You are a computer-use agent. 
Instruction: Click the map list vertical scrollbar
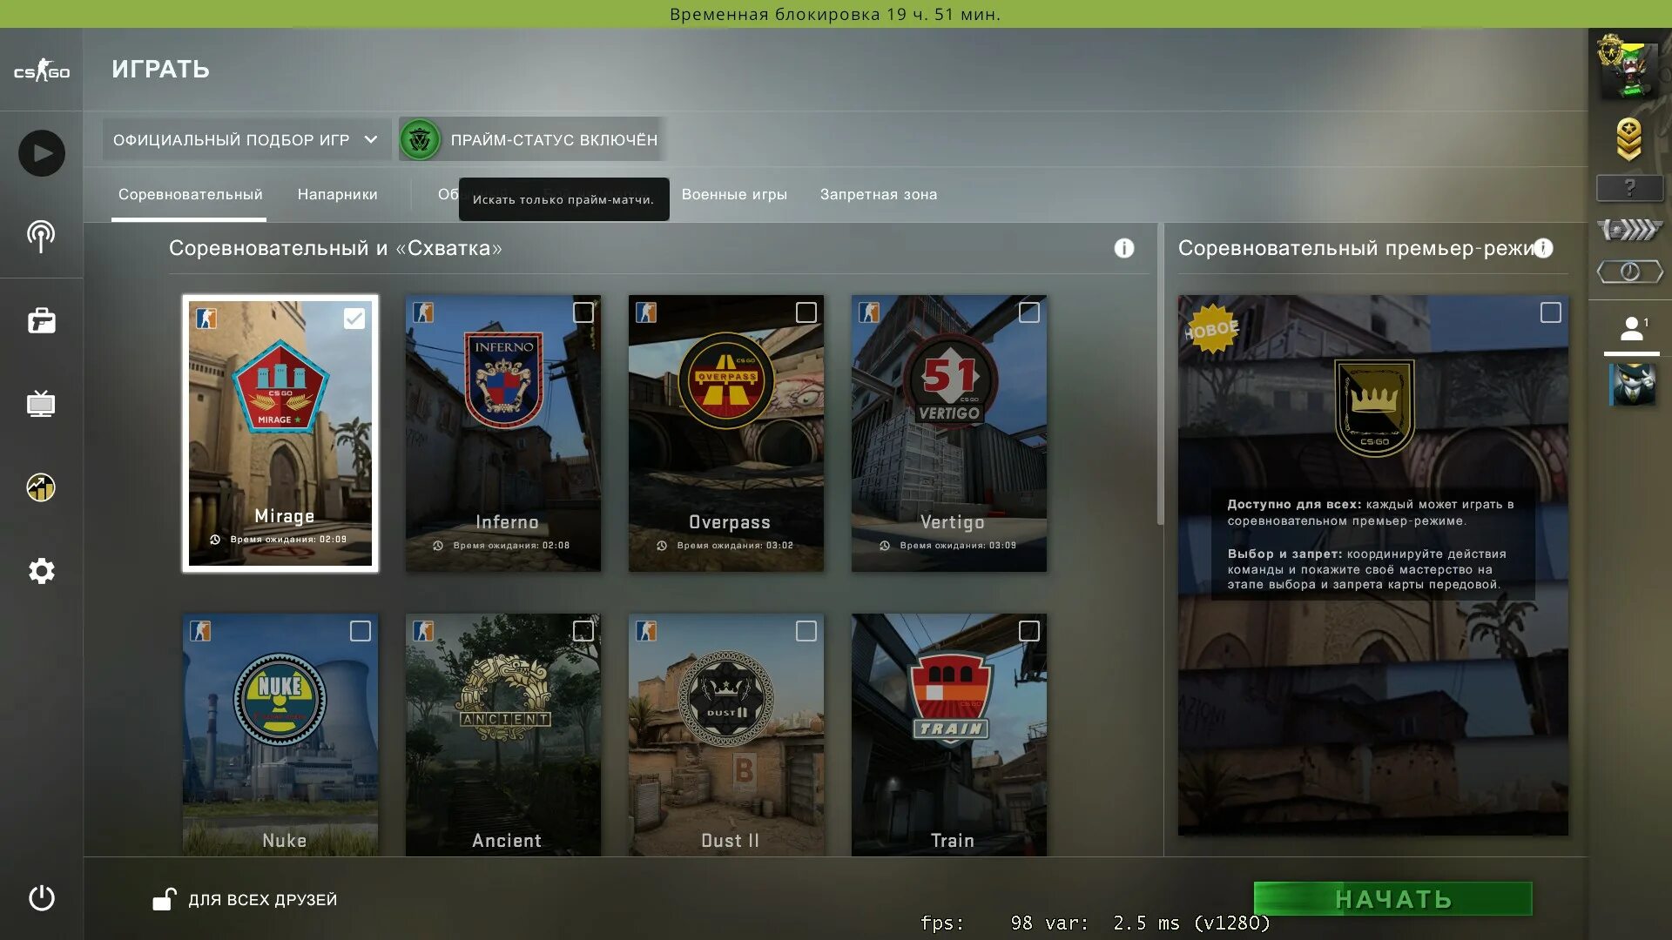(1160, 374)
